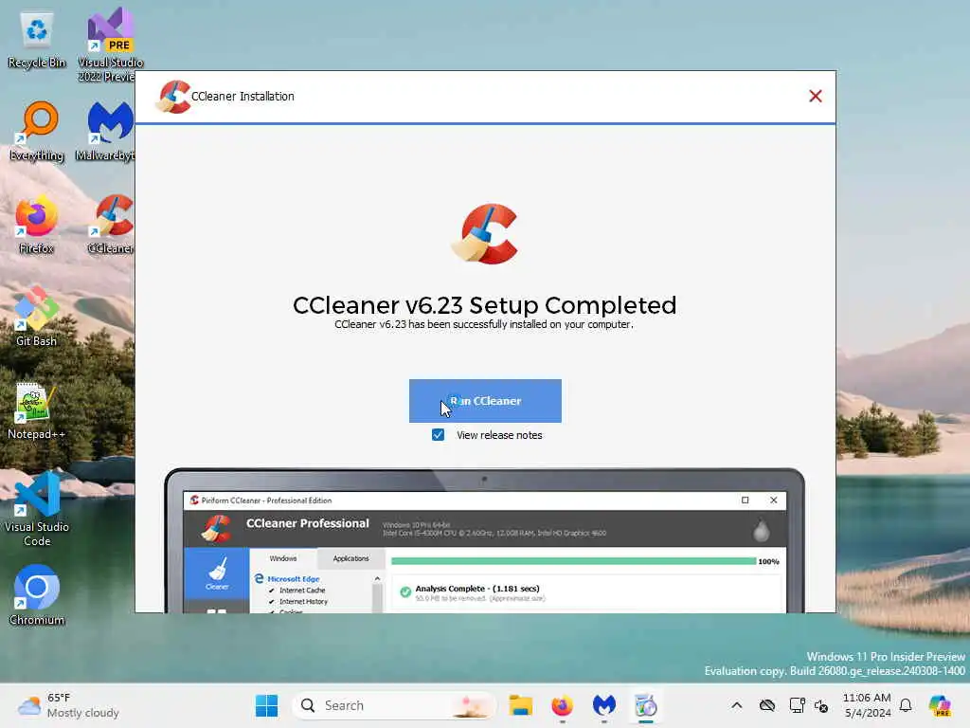The width and height of the screenshot is (970, 728).
Task: Open the notifications bell icon
Action: pyautogui.click(x=906, y=705)
